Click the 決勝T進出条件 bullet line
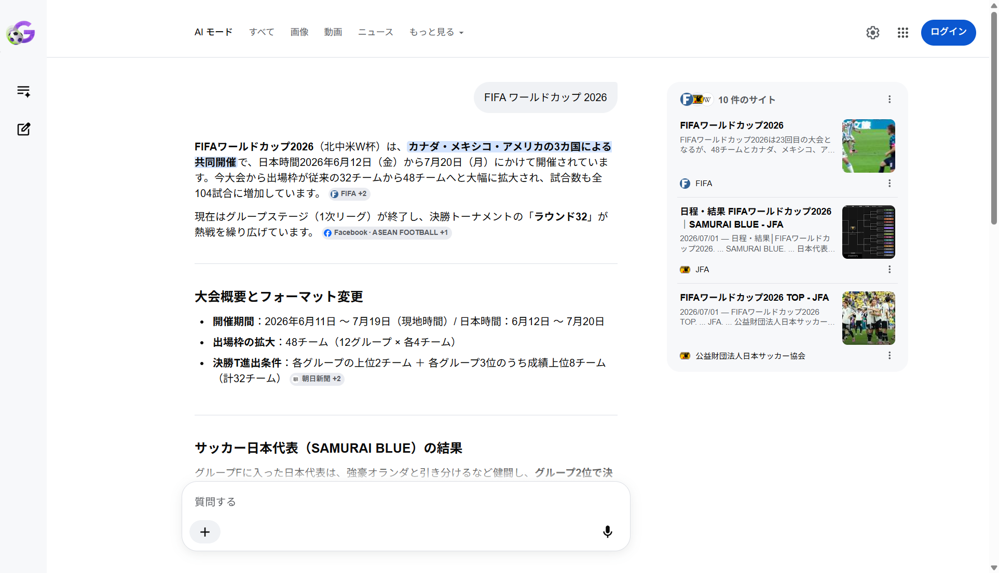The width and height of the screenshot is (999, 573). [x=409, y=371]
